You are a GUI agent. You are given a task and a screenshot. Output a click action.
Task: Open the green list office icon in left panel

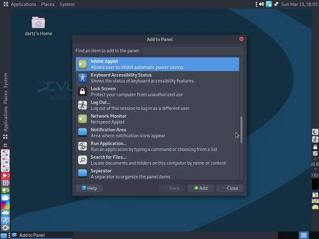point(5,190)
